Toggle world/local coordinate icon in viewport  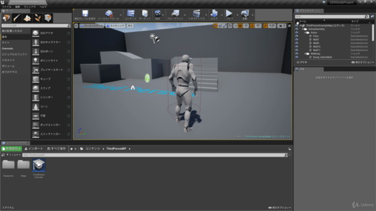[x=230, y=26]
